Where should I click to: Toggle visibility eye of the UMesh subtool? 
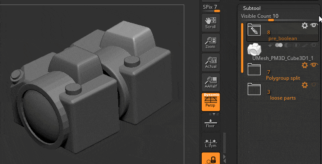click(x=314, y=45)
